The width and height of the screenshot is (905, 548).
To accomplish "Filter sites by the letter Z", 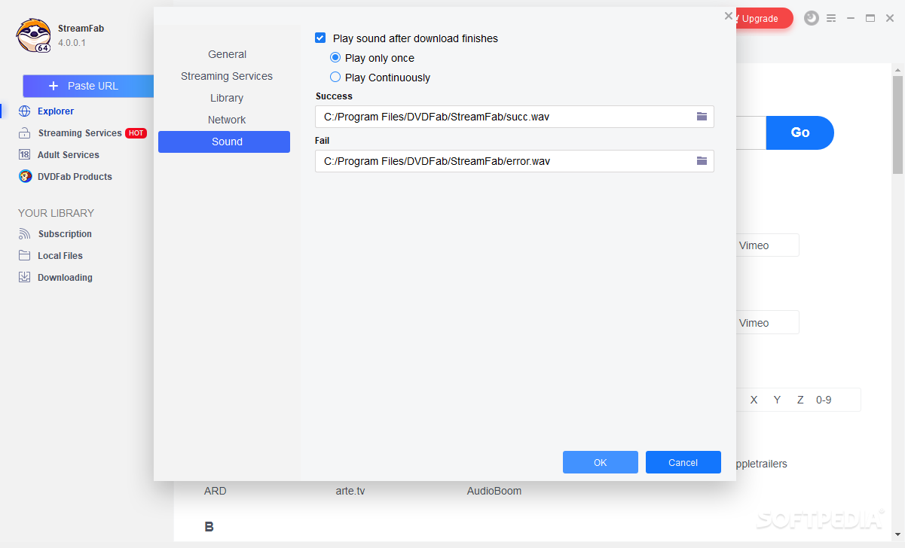I will [800, 400].
